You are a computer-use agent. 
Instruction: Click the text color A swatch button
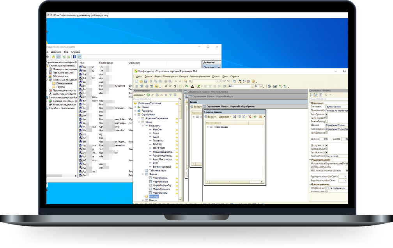[x=193, y=86]
